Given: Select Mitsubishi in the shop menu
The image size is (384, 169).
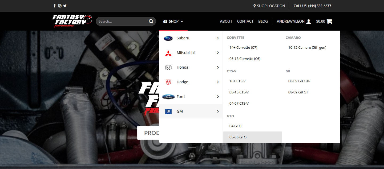Looking at the screenshot, I should (x=191, y=53).
